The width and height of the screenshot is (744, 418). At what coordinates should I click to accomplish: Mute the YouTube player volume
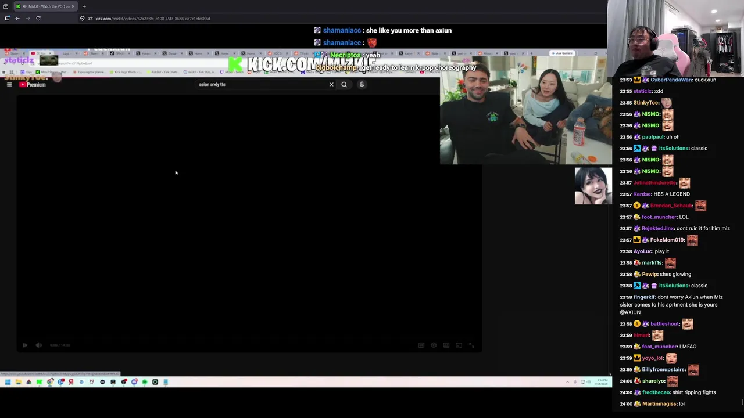pos(38,345)
